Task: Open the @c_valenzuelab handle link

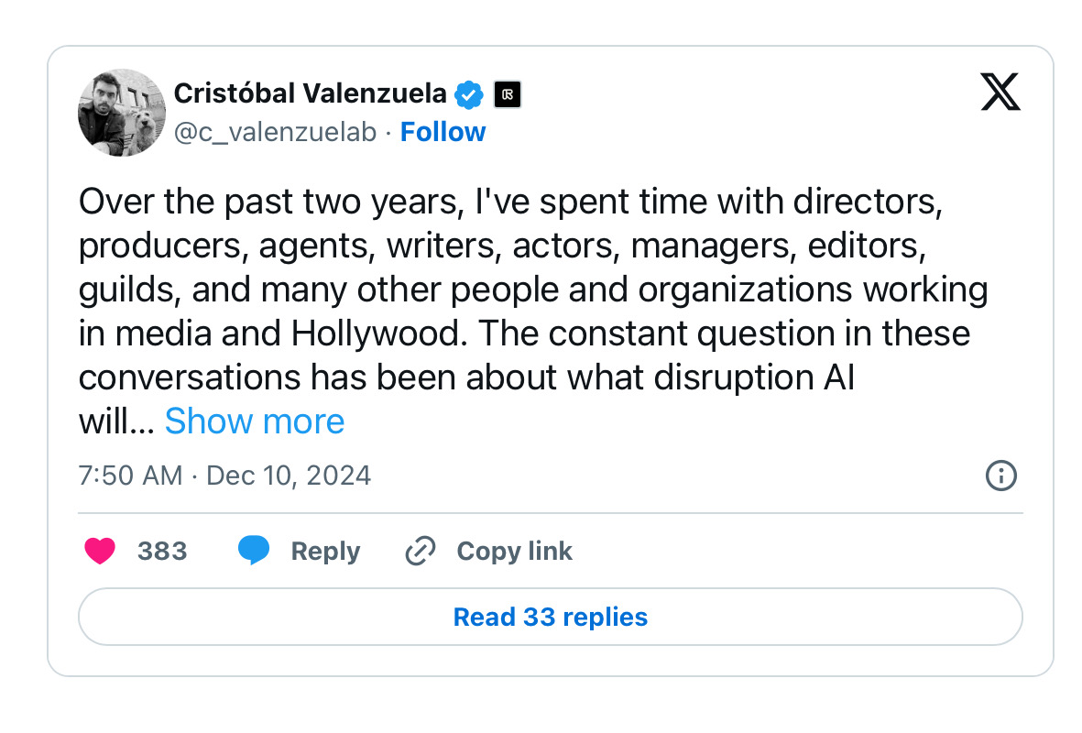Action: [x=275, y=132]
